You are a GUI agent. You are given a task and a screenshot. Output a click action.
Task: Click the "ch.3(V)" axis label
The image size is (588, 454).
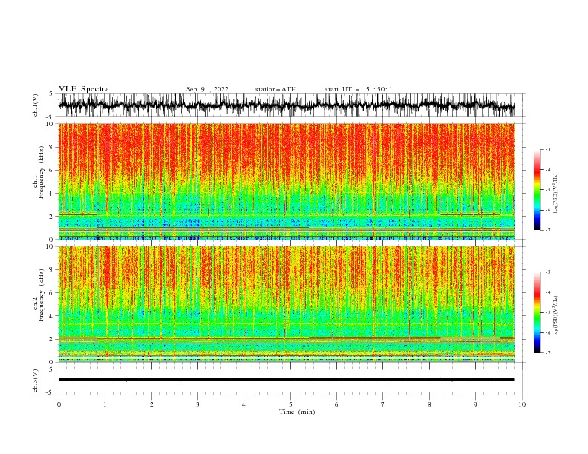36,381
